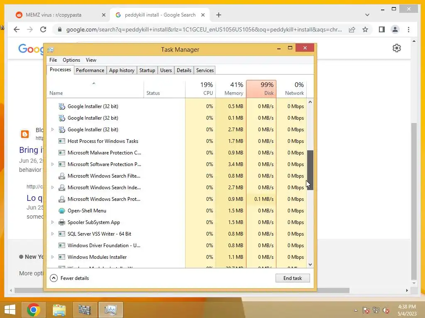Click the Open-Shell Menu process icon
425x318 pixels.
[62, 211]
